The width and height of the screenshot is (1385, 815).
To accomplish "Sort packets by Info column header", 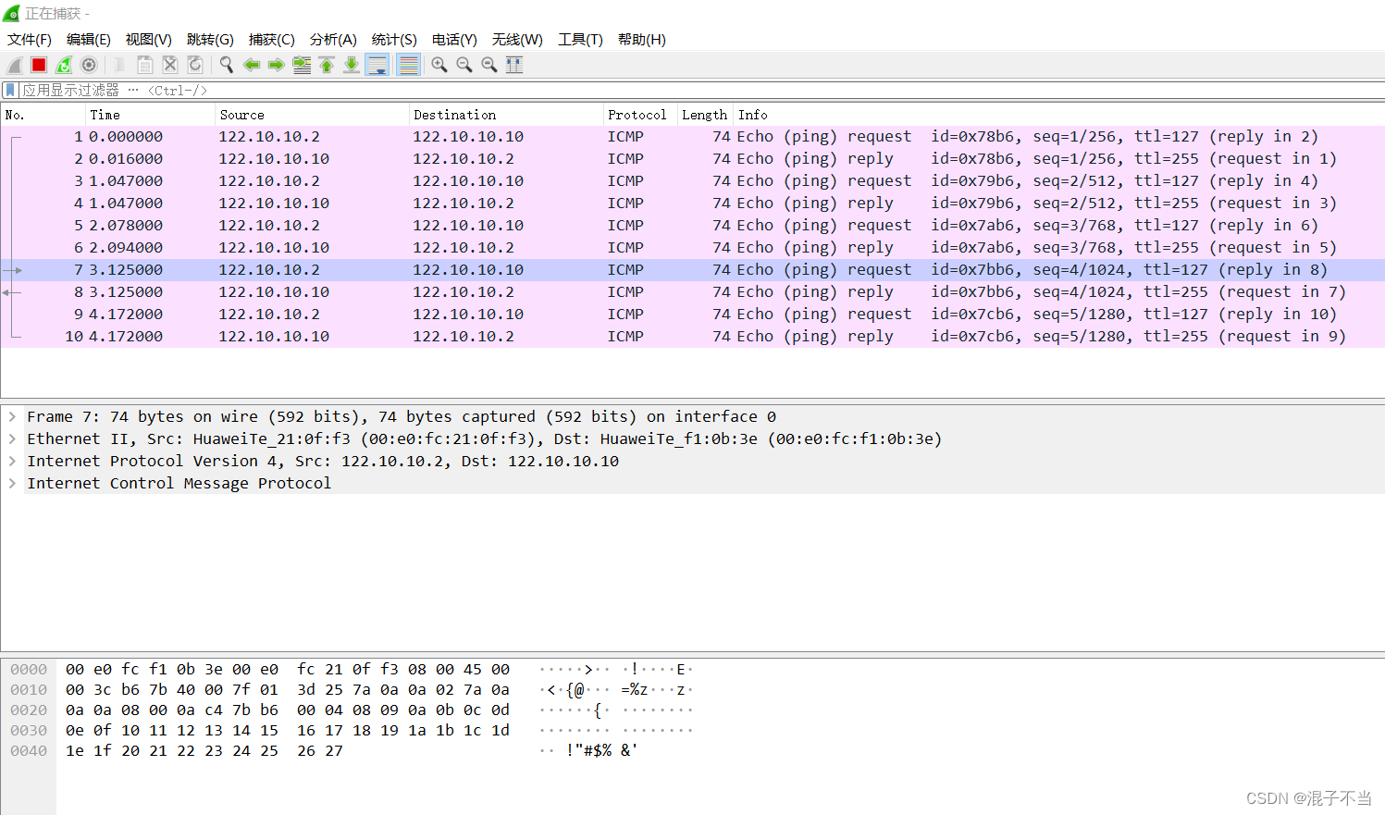I will [1058, 115].
